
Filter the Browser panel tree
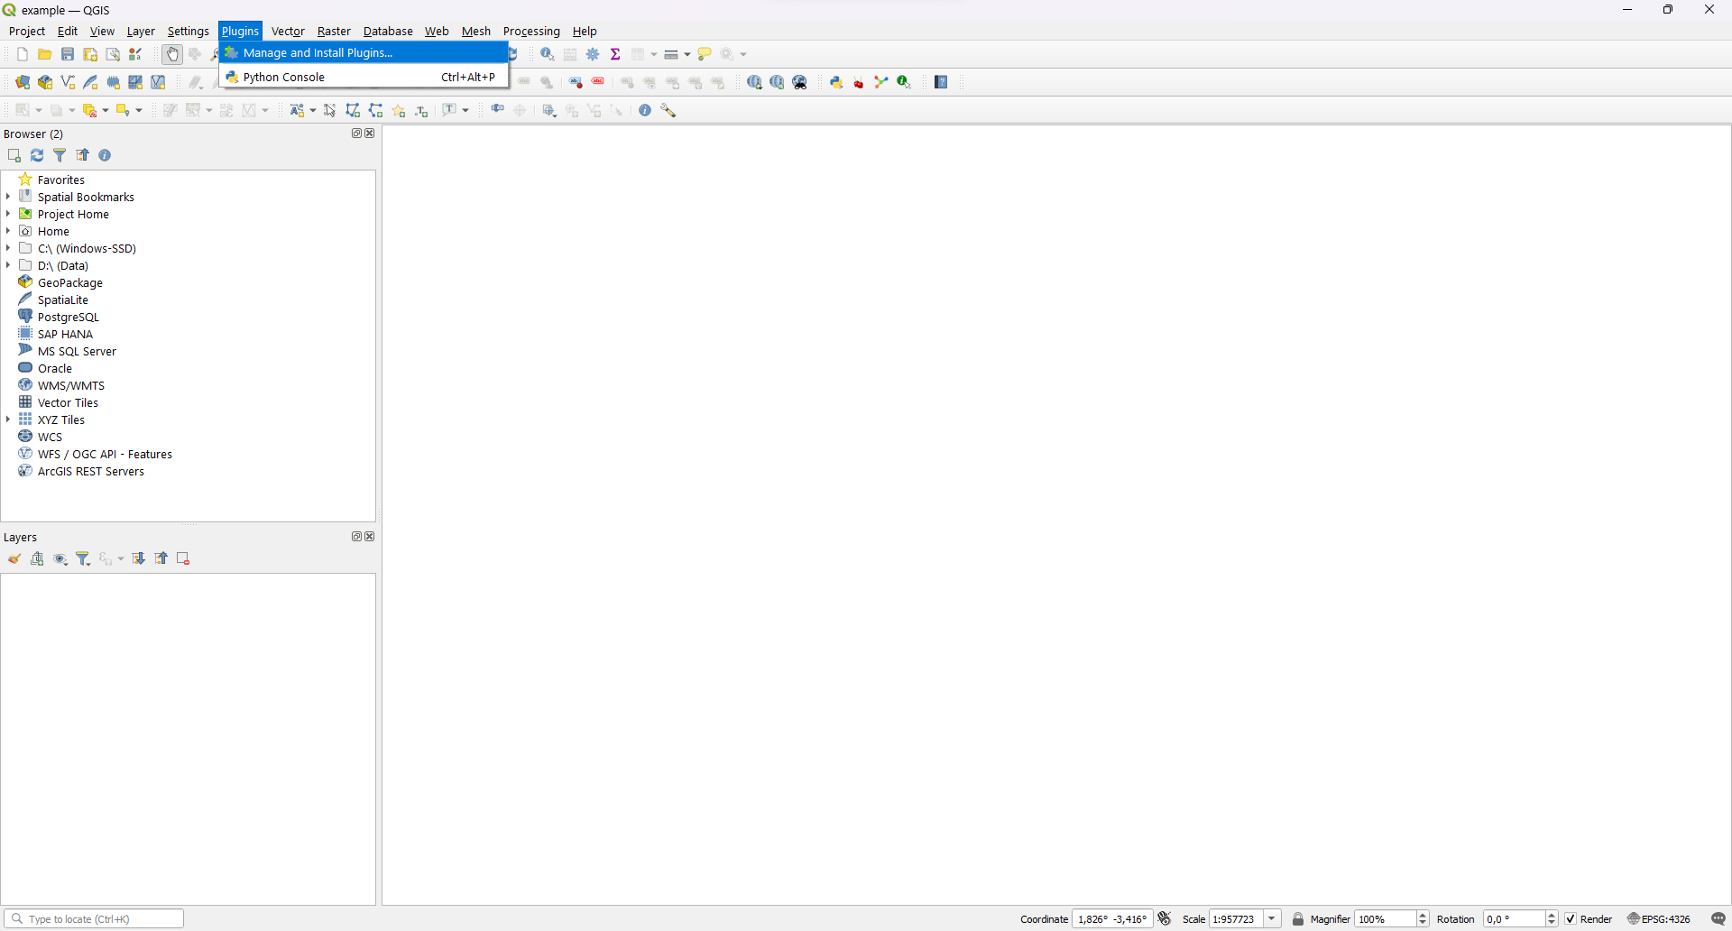[x=60, y=155]
